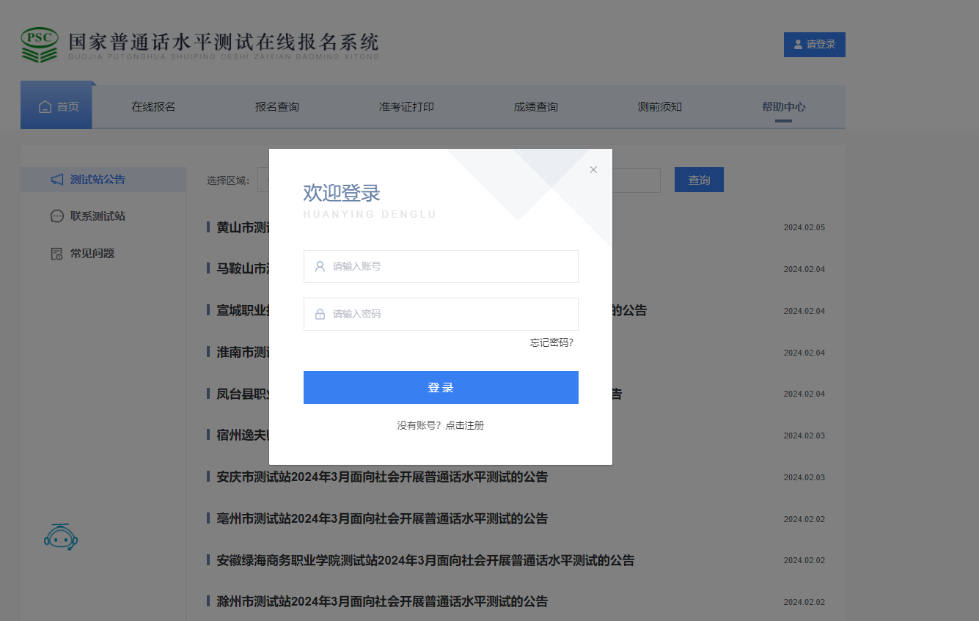The image size is (979, 621).
Task: Open the 请登录 button at top right
Action: 815,45
